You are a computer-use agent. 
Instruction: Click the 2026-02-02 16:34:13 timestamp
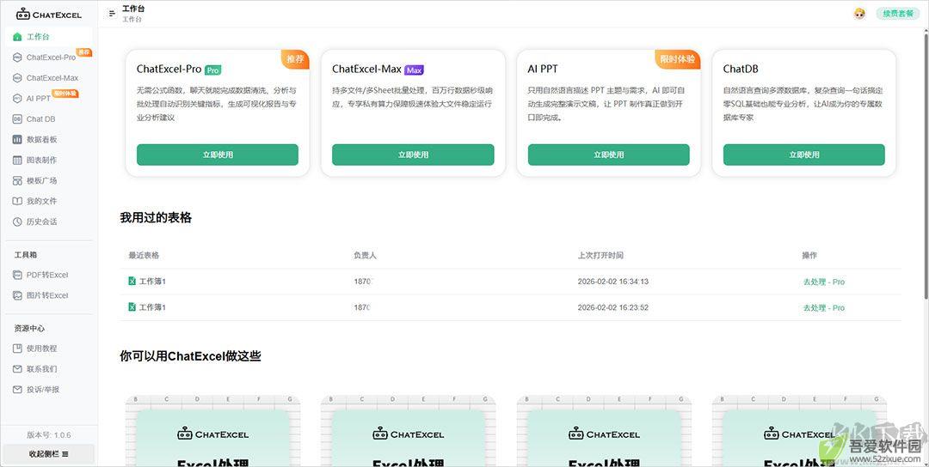612,282
